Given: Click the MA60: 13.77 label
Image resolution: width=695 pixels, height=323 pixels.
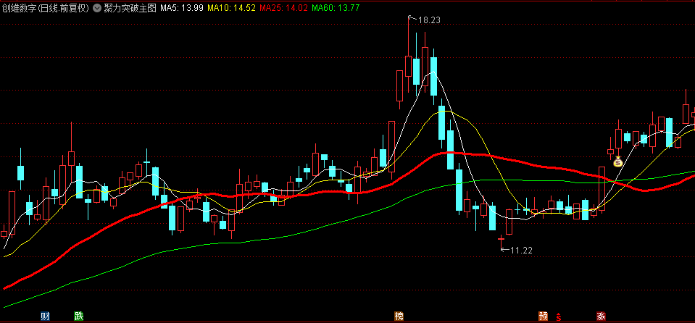Looking at the screenshot, I should pos(336,7).
